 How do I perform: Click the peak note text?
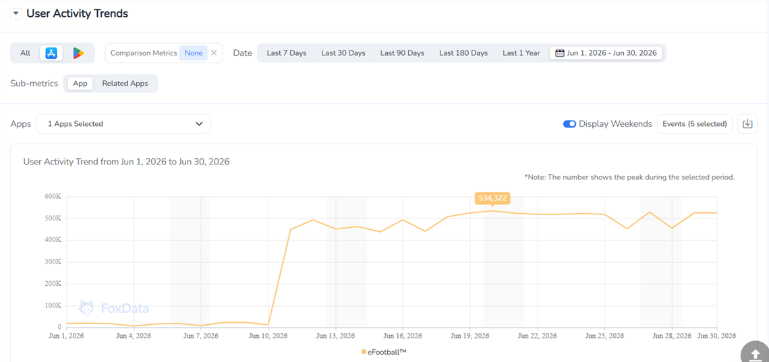[630, 177]
